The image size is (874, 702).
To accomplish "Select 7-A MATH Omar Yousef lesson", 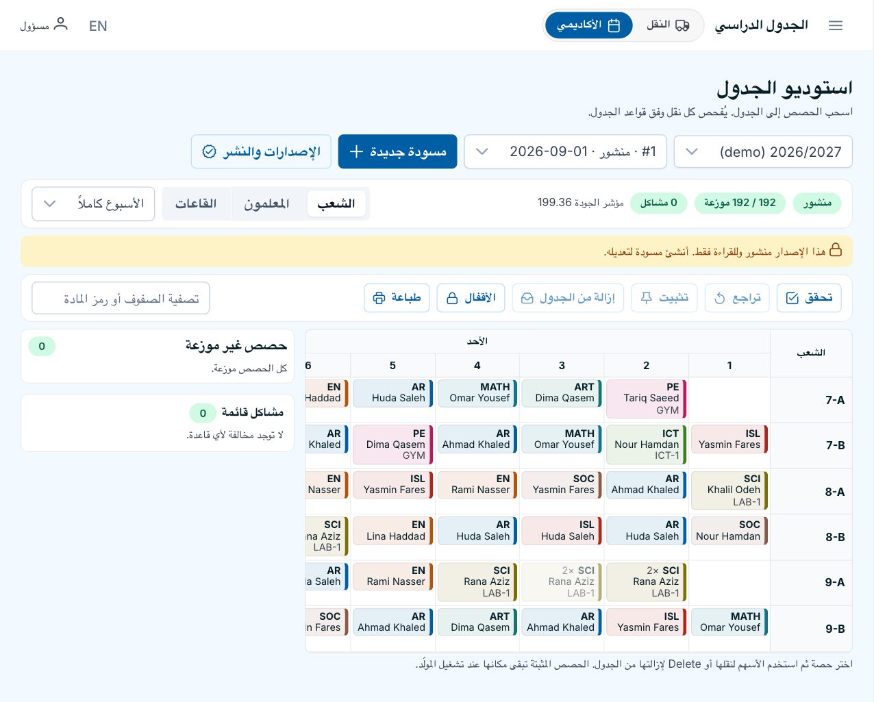I will click(477, 393).
